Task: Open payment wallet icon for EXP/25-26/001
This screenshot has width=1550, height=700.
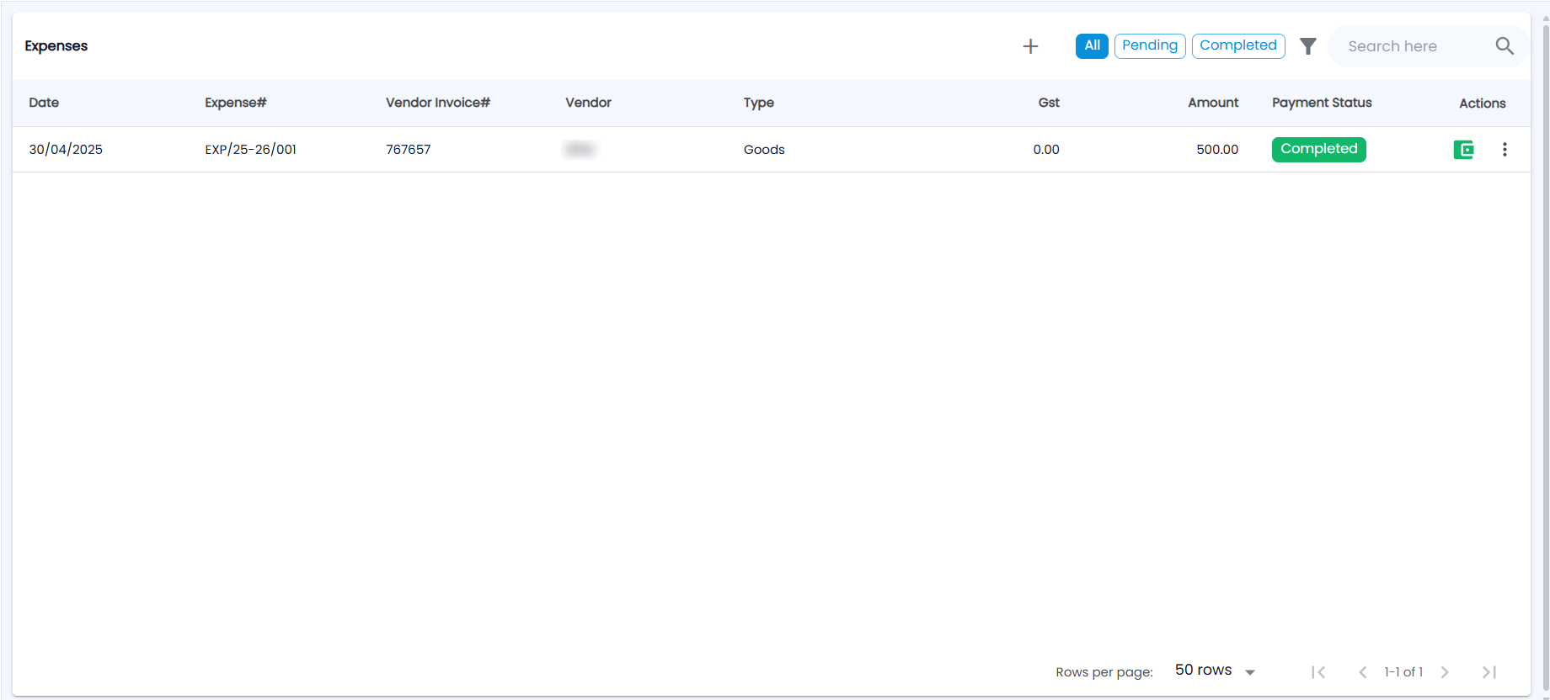Action: click(x=1464, y=150)
